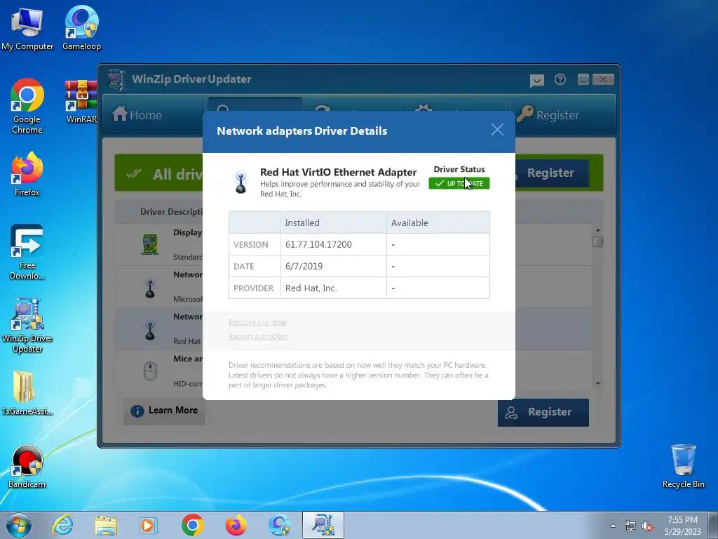
Task: Launch Chrome from the taskbar
Action: (192, 525)
